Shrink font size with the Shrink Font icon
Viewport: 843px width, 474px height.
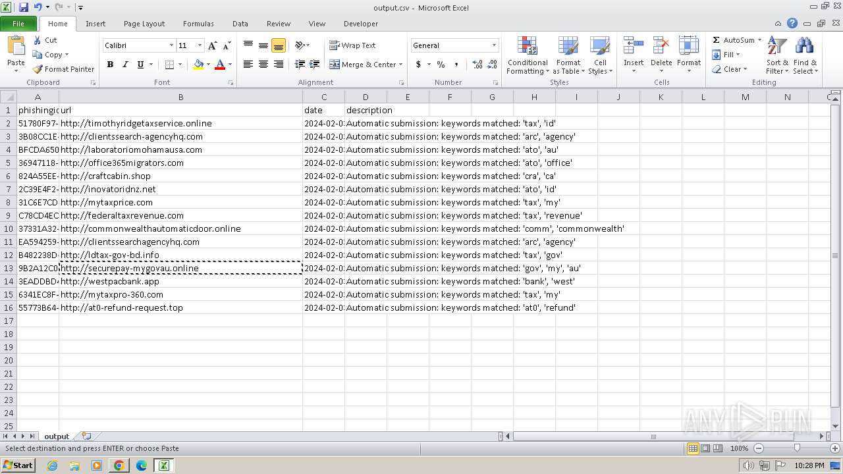[227, 45]
